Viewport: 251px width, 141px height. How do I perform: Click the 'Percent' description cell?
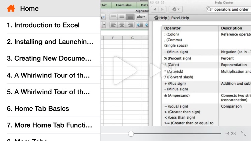pyautogui.click(x=227, y=58)
